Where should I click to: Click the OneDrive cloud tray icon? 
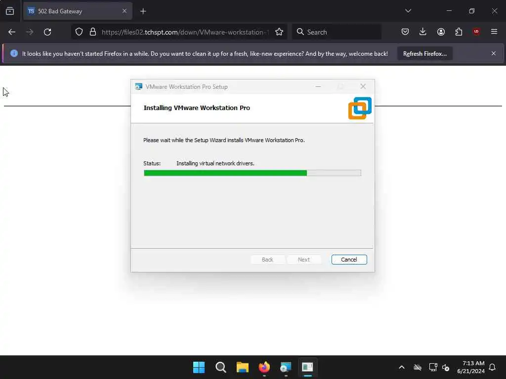tap(418, 367)
